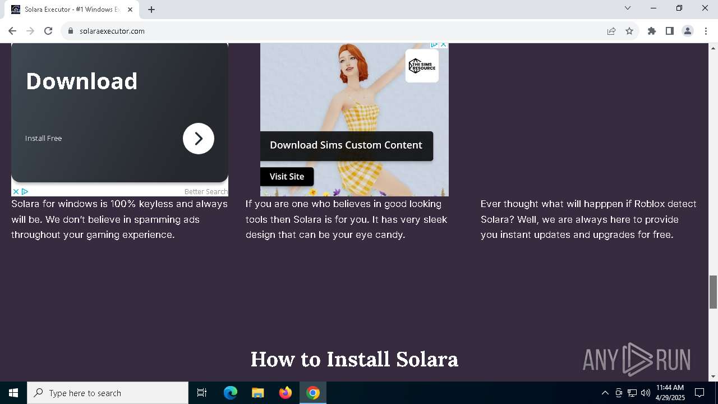This screenshot has width=718, height=404.
Task: Open network settings tray icon
Action: click(632, 393)
